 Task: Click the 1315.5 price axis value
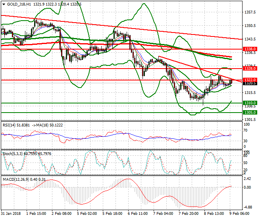[250, 93]
